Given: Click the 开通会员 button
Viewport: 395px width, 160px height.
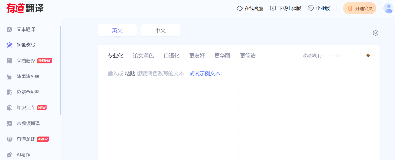Looking at the screenshot, I should click(x=359, y=8).
